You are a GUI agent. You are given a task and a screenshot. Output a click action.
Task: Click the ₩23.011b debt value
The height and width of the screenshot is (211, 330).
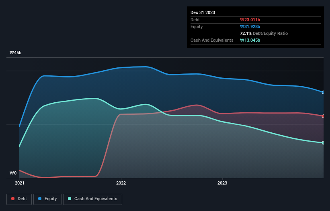[x=250, y=20]
